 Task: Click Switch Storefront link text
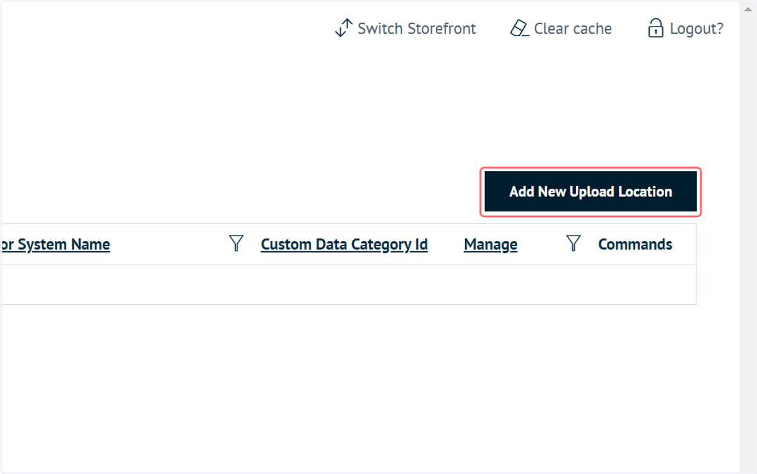point(417,29)
